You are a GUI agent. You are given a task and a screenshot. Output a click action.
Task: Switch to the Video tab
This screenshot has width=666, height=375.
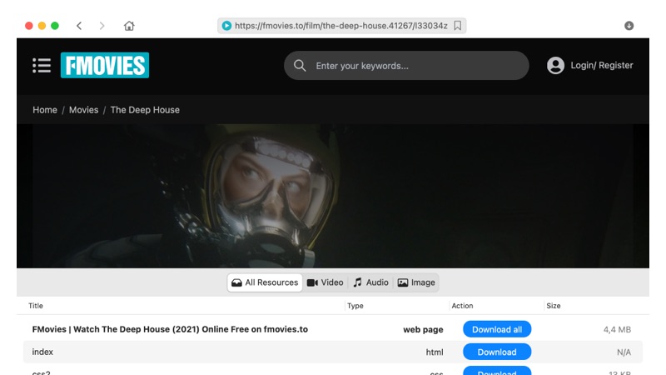click(326, 282)
